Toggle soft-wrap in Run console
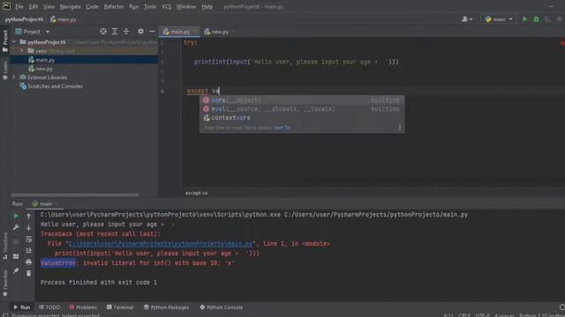The image size is (565, 317). coord(29,239)
